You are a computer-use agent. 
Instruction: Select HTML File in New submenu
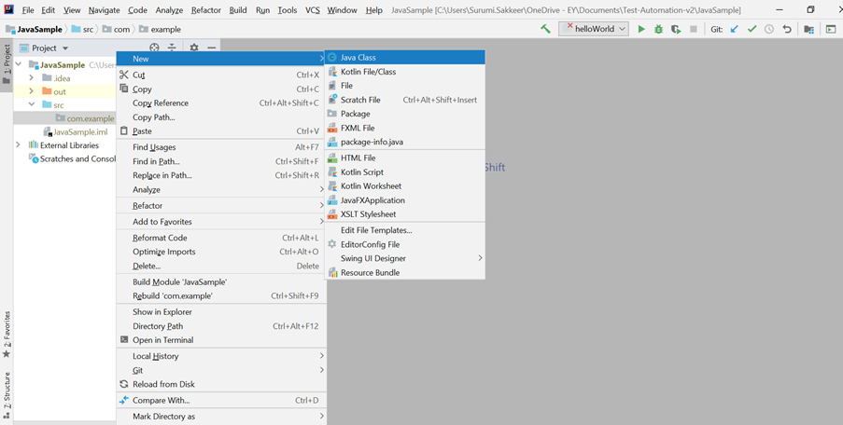(405, 158)
